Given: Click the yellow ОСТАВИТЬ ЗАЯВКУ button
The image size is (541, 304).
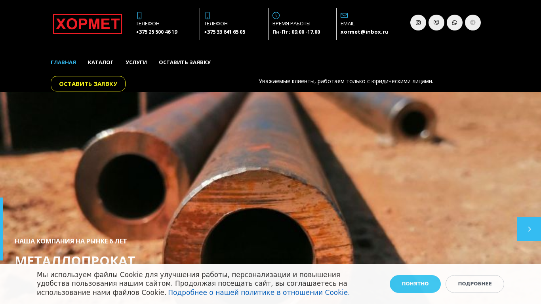Looking at the screenshot, I should 88,84.
